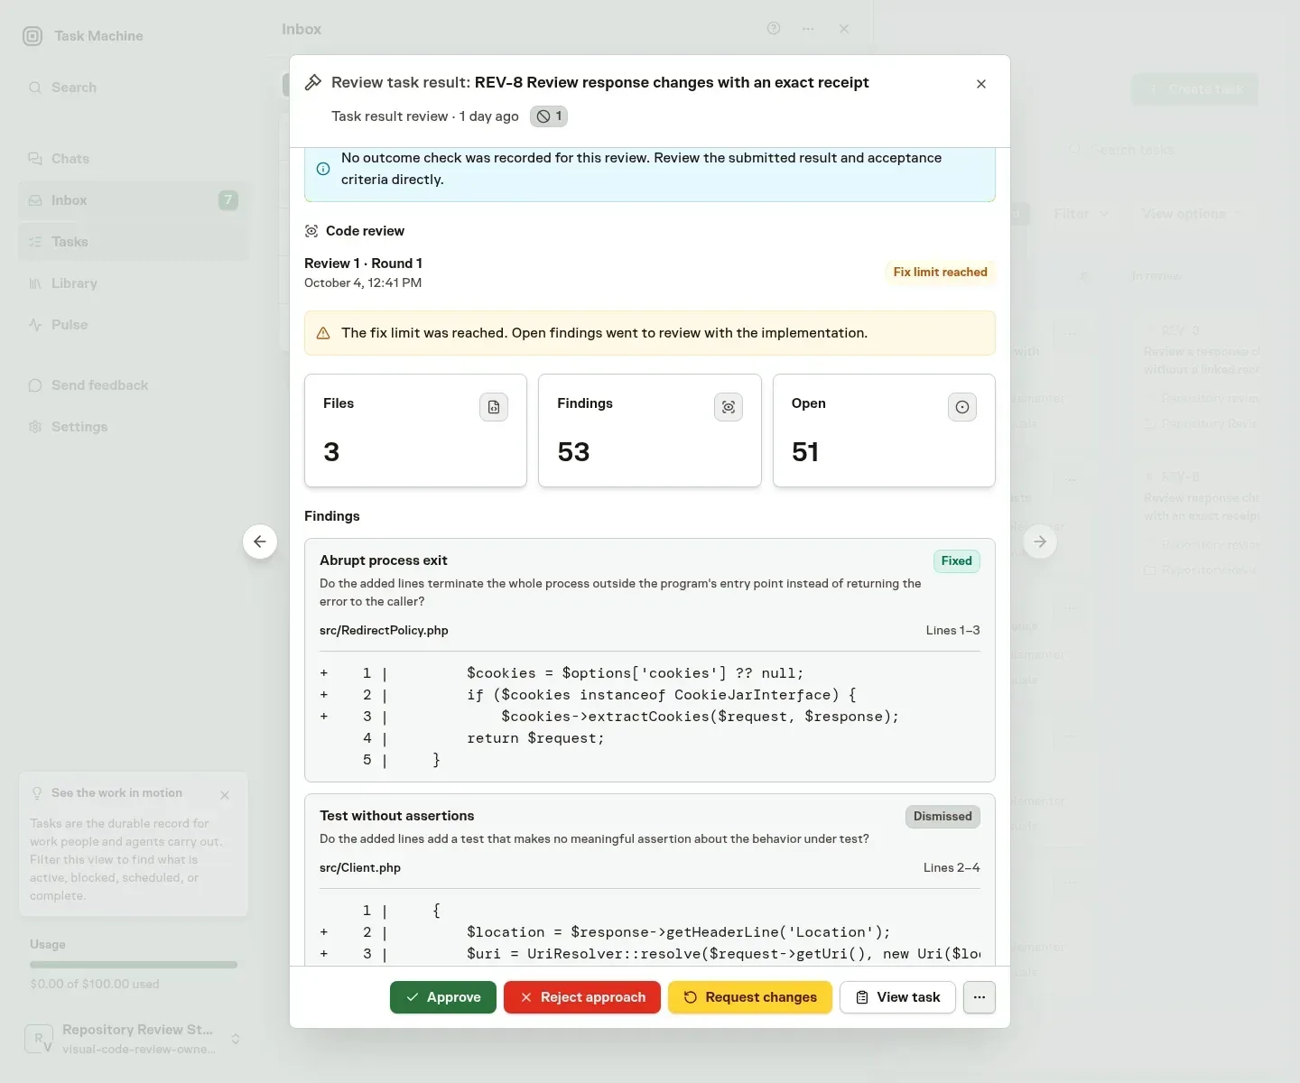Click the usage progress bar
This screenshot has height=1083, width=1300.
(x=134, y=965)
